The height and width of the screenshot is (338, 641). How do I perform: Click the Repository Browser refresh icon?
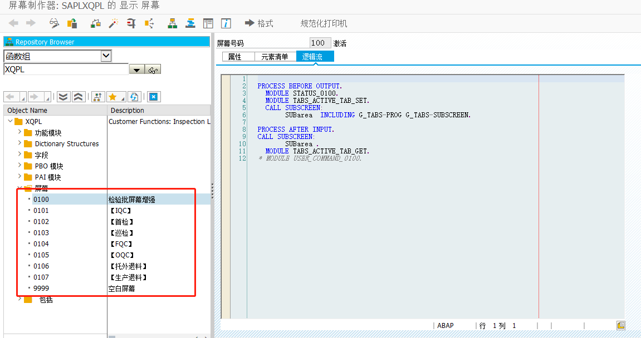[x=133, y=96]
